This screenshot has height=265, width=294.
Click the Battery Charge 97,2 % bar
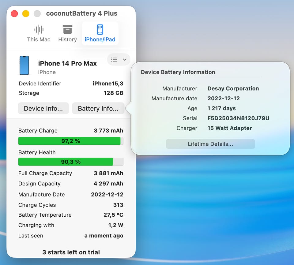[71, 141]
